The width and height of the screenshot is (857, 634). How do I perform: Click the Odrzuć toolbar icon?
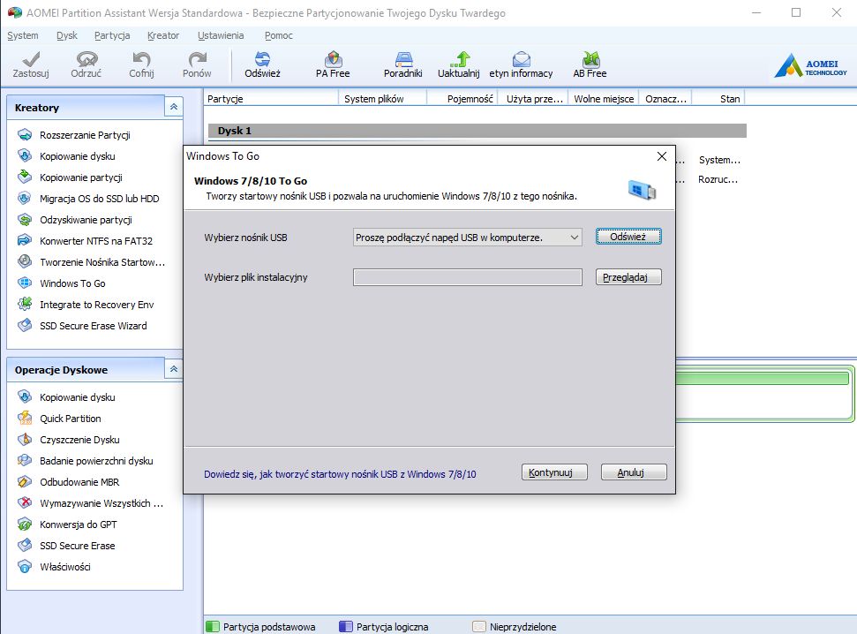(86, 58)
